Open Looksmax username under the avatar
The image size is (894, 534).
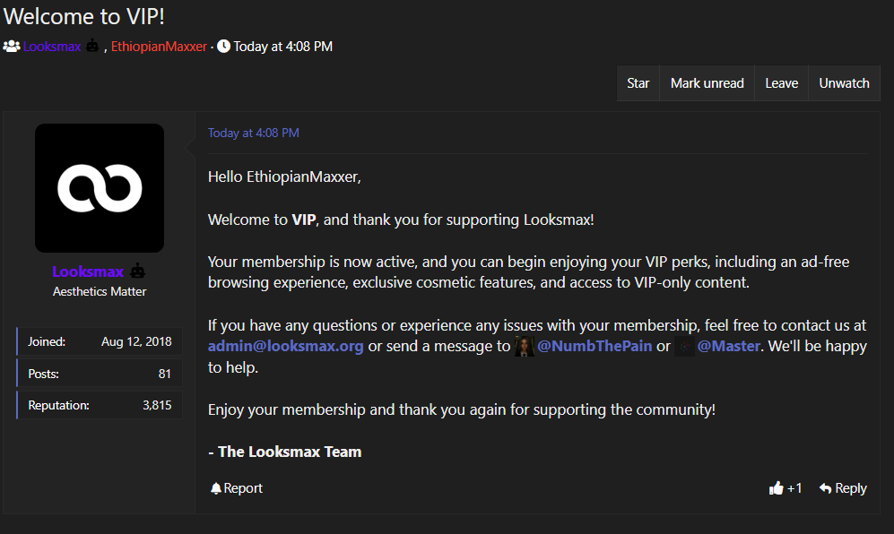click(x=88, y=271)
